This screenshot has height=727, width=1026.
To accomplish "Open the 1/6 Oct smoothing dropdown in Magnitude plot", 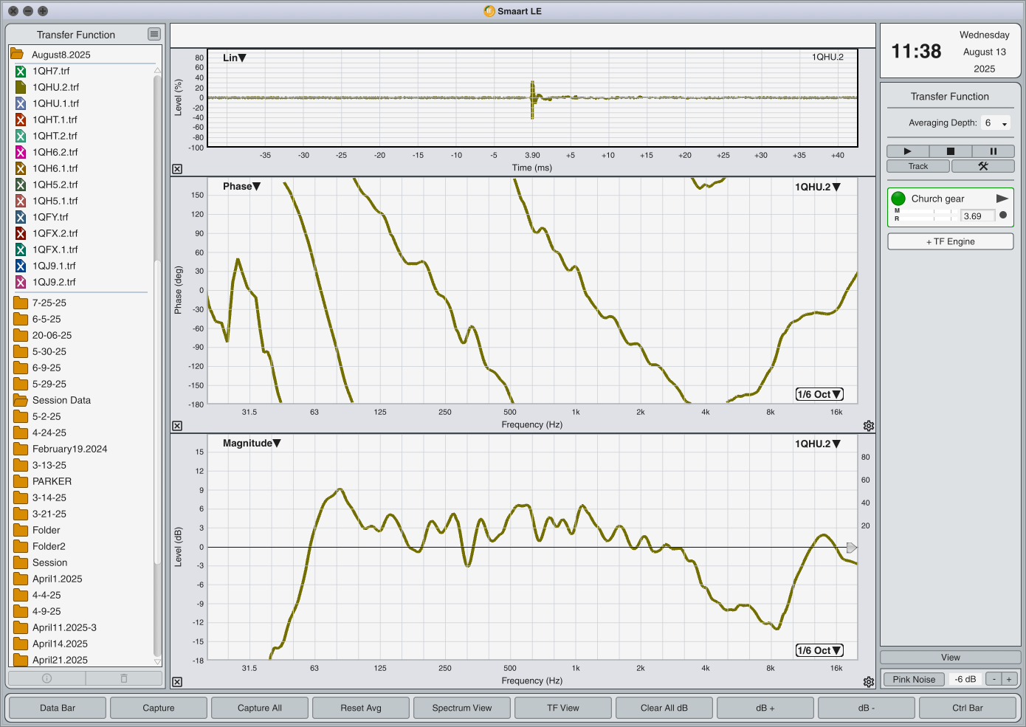I will point(819,650).
